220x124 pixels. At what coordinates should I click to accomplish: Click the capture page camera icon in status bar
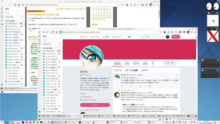[160, 120]
